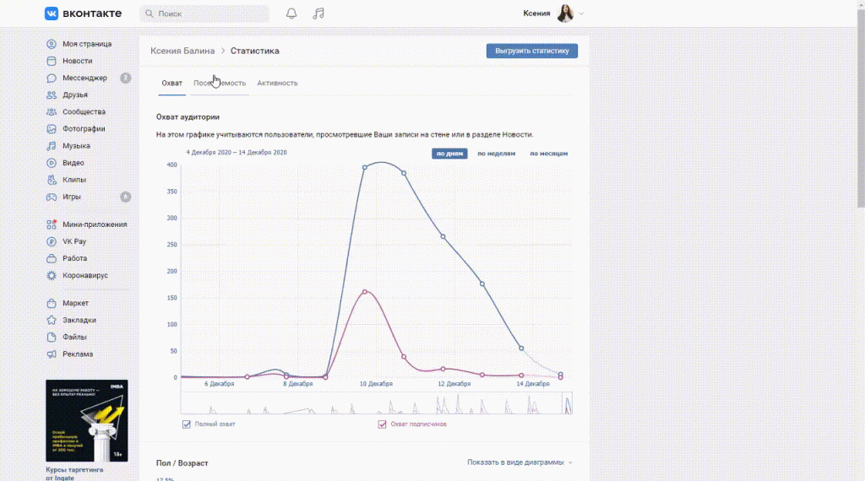Open Messenger icon in the sidebar
The image size is (865, 481).
click(52, 78)
